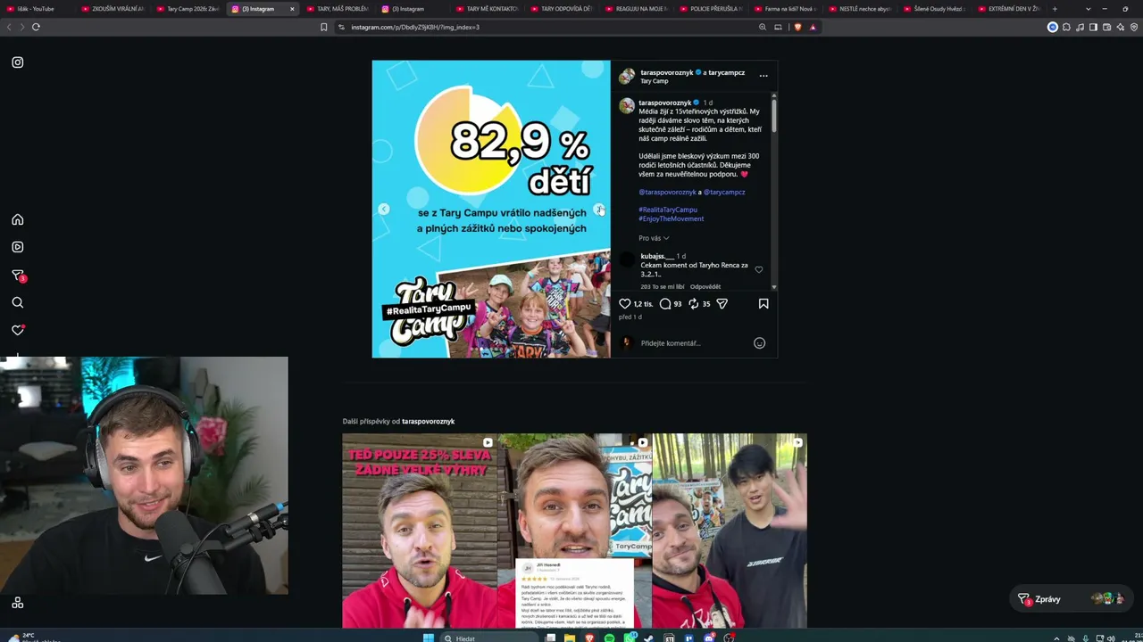1143x642 pixels.
Task: Reply to kubajss comment via 'Odpovědět'
Action: (x=705, y=287)
